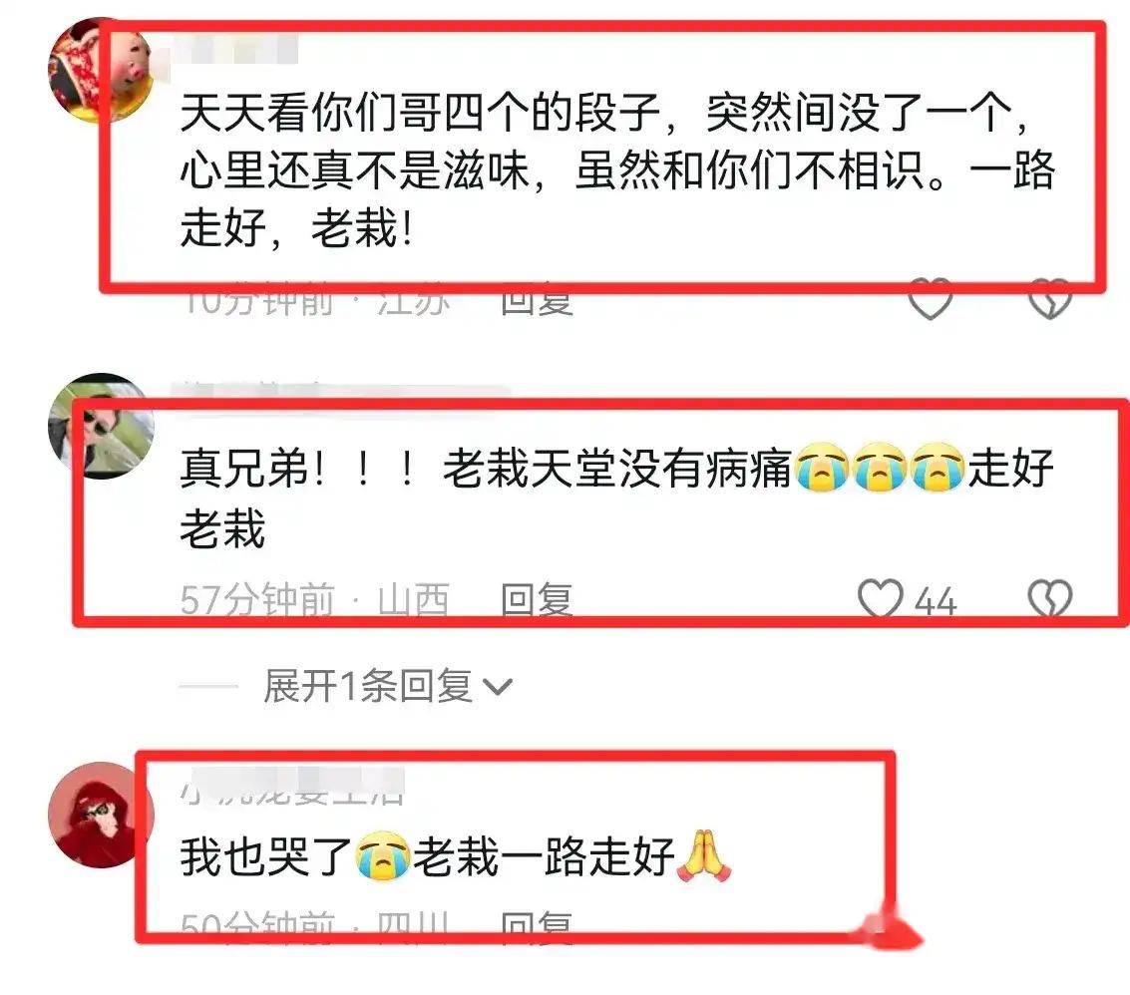Open third commenter's red hooded avatar
Image resolution: width=1130 pixels, height=995 pixels.
tap(100, 815)
